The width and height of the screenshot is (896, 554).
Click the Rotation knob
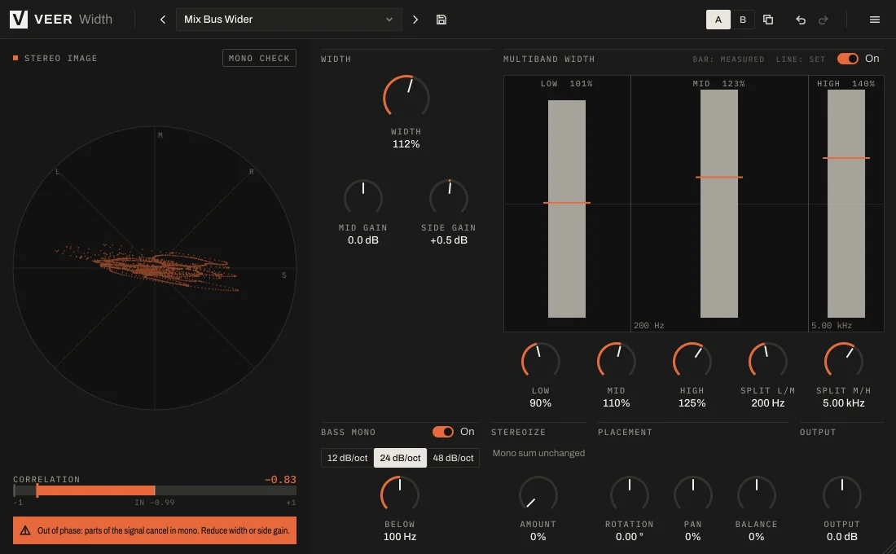(x=629, y=495)
